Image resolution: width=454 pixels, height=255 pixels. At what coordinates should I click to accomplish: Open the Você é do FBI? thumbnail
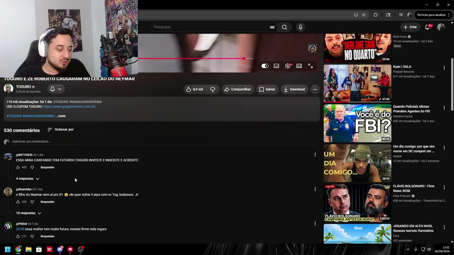[358, 123]
